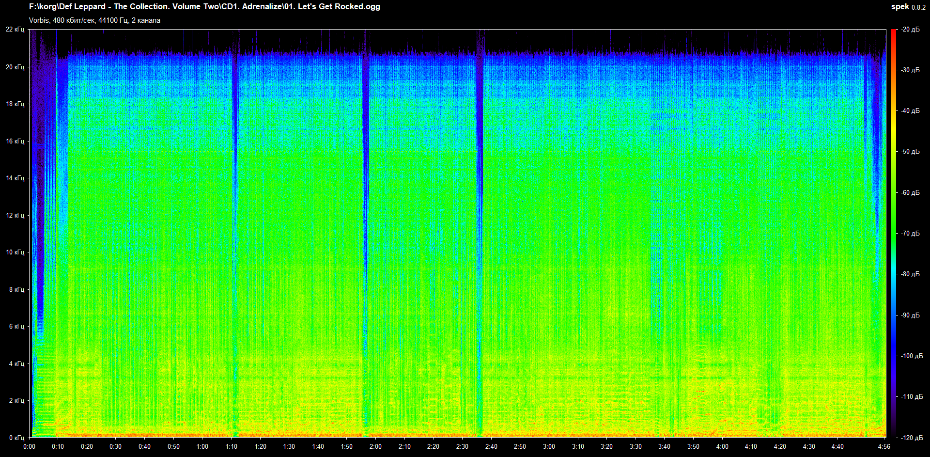The width and height of the screenshot is (930, 457).
Task: Select the 3:00 time axis marker
Action: (549, 446)
